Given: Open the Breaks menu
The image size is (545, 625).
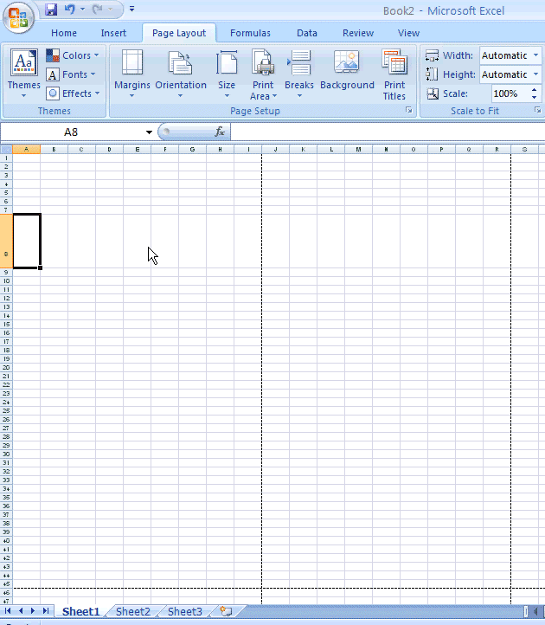Looking at the screenshot, I should [299, 74].
